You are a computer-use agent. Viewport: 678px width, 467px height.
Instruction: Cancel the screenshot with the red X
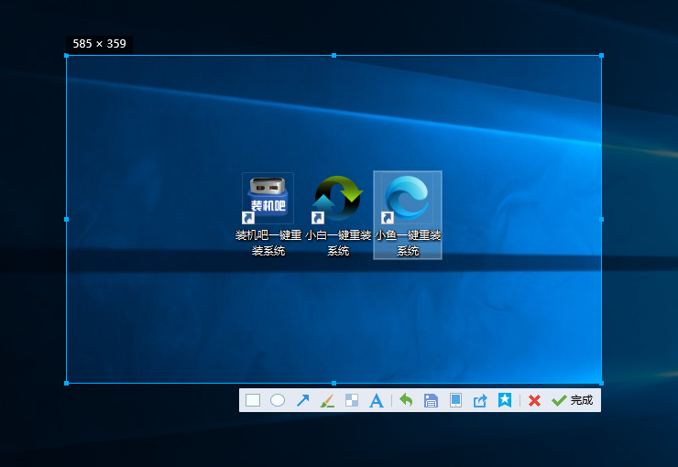coord(534,400)
